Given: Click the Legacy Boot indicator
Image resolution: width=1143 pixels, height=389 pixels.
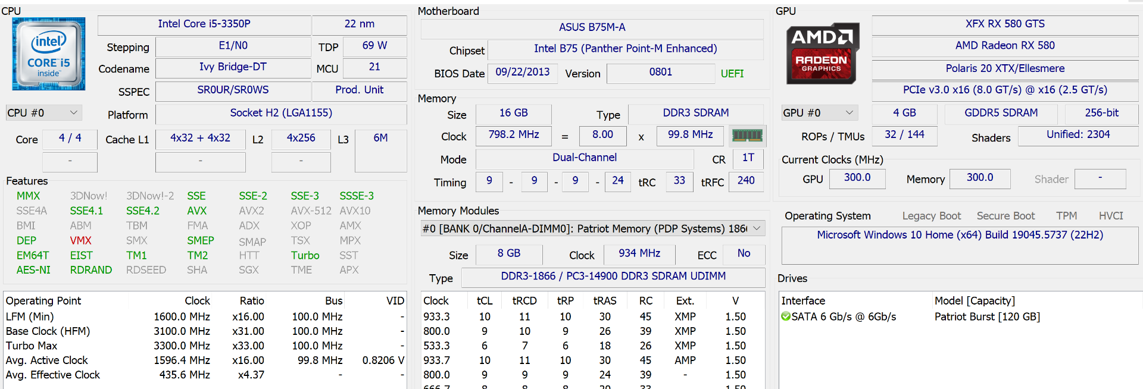Looking at the screenshot, I should 932,216.
